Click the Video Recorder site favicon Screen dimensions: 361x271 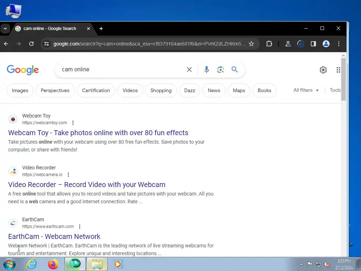pos(13,171)
